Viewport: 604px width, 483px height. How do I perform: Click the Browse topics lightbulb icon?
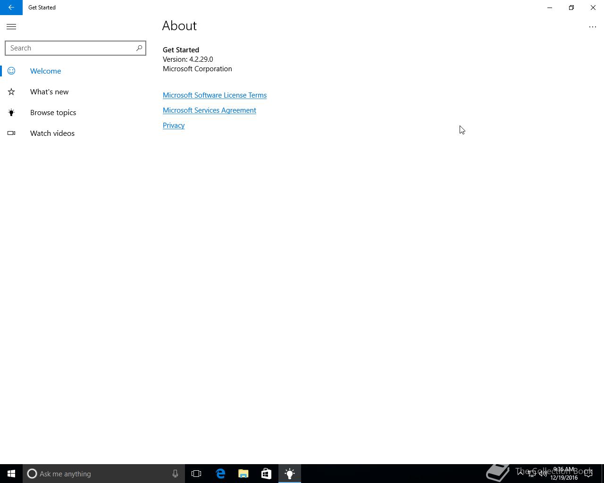11,112
